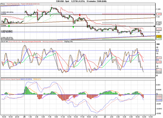Screen dimensions: 163x118
Task: Click the 10.618 stochastic value tag
Action: (x=159, y=72)
